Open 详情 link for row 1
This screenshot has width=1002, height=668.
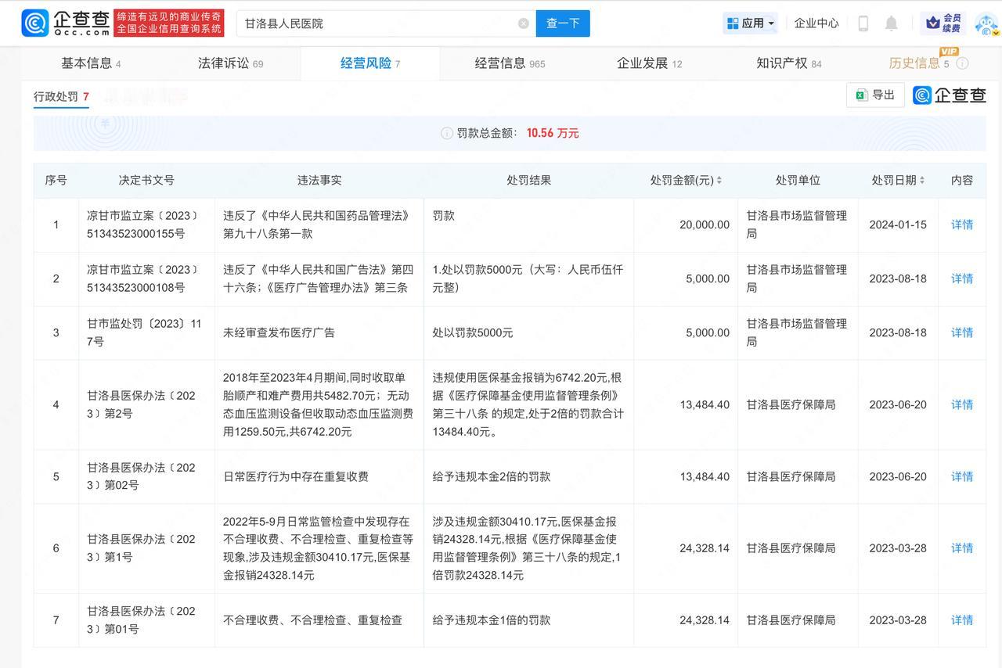click(961, 224)
